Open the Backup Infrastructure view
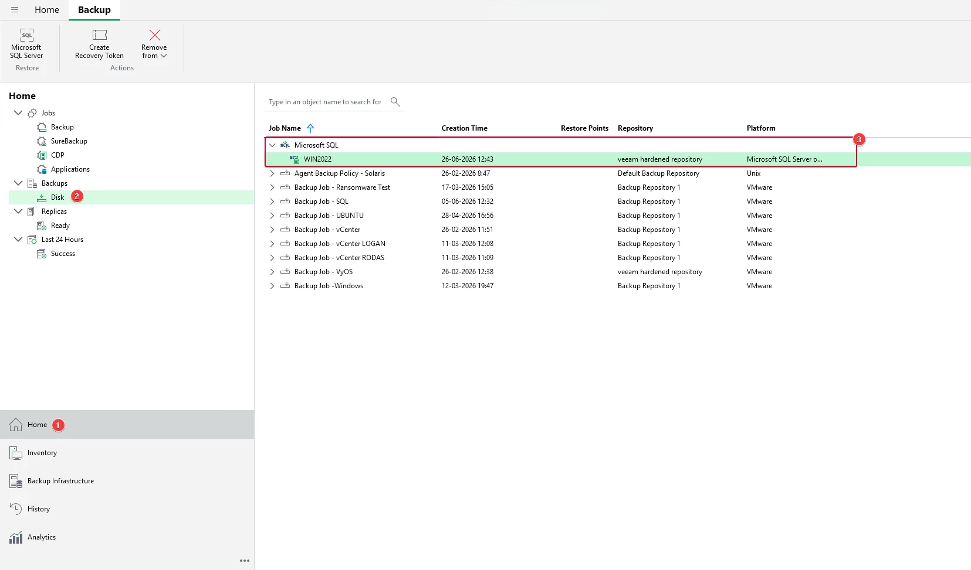 [x=127, y=481]
